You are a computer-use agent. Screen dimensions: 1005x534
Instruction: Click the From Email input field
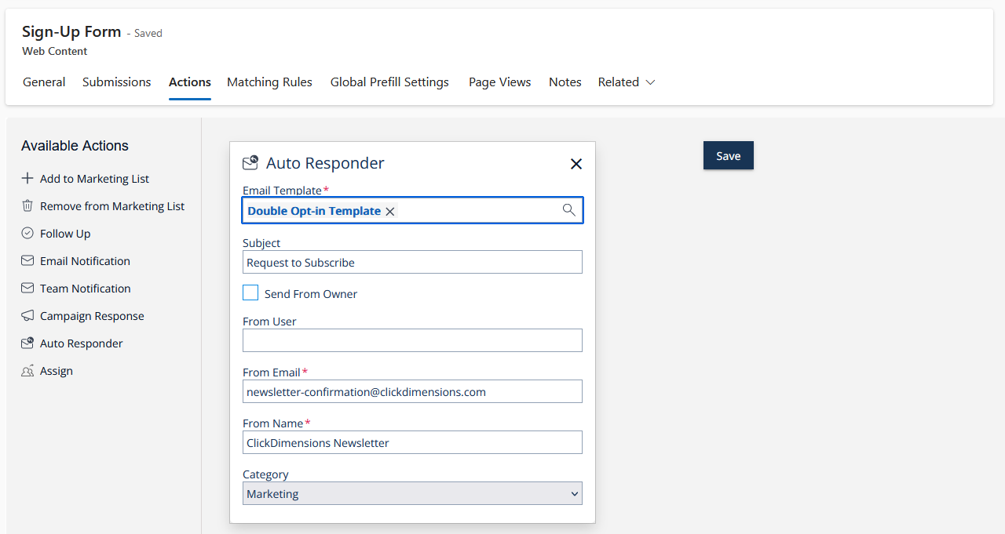(x=412, y=391)
